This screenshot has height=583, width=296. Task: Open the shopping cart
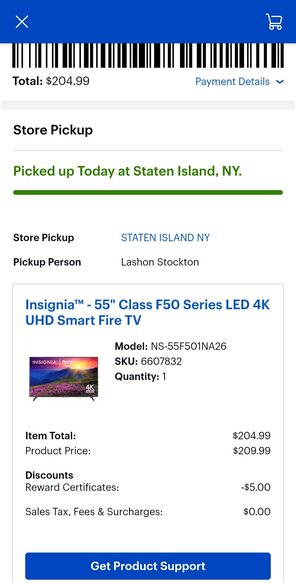click(x=274, y=22)
